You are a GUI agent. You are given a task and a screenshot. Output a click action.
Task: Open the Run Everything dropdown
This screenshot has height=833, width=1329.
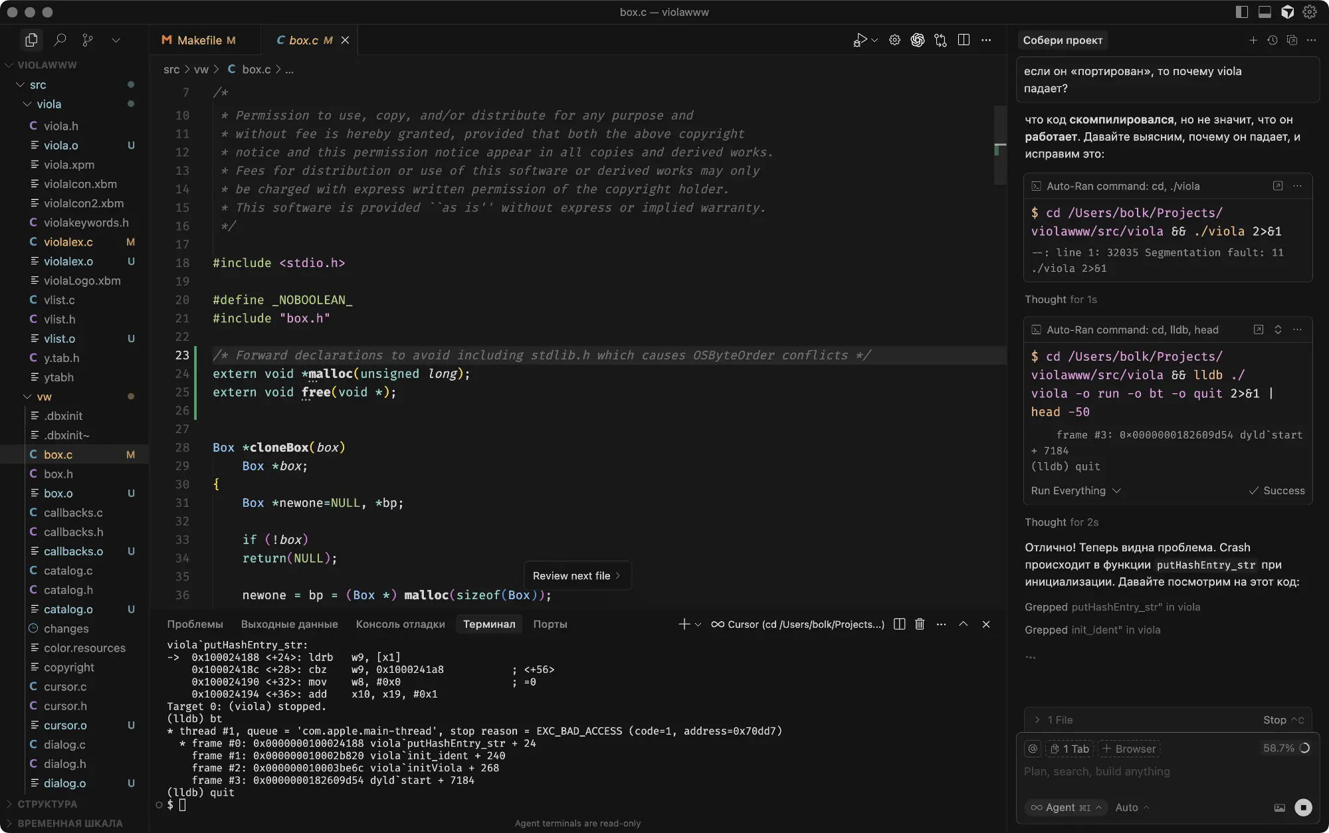[x=1075, y=490]
